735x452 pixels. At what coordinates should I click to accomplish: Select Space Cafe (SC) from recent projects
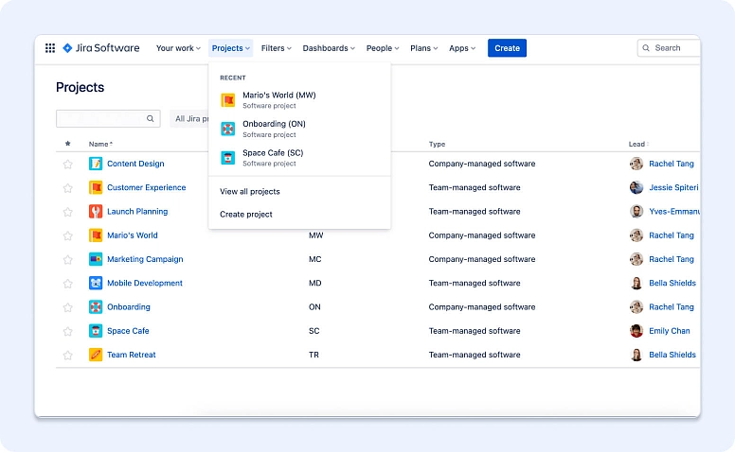click(x=299, y=158)
